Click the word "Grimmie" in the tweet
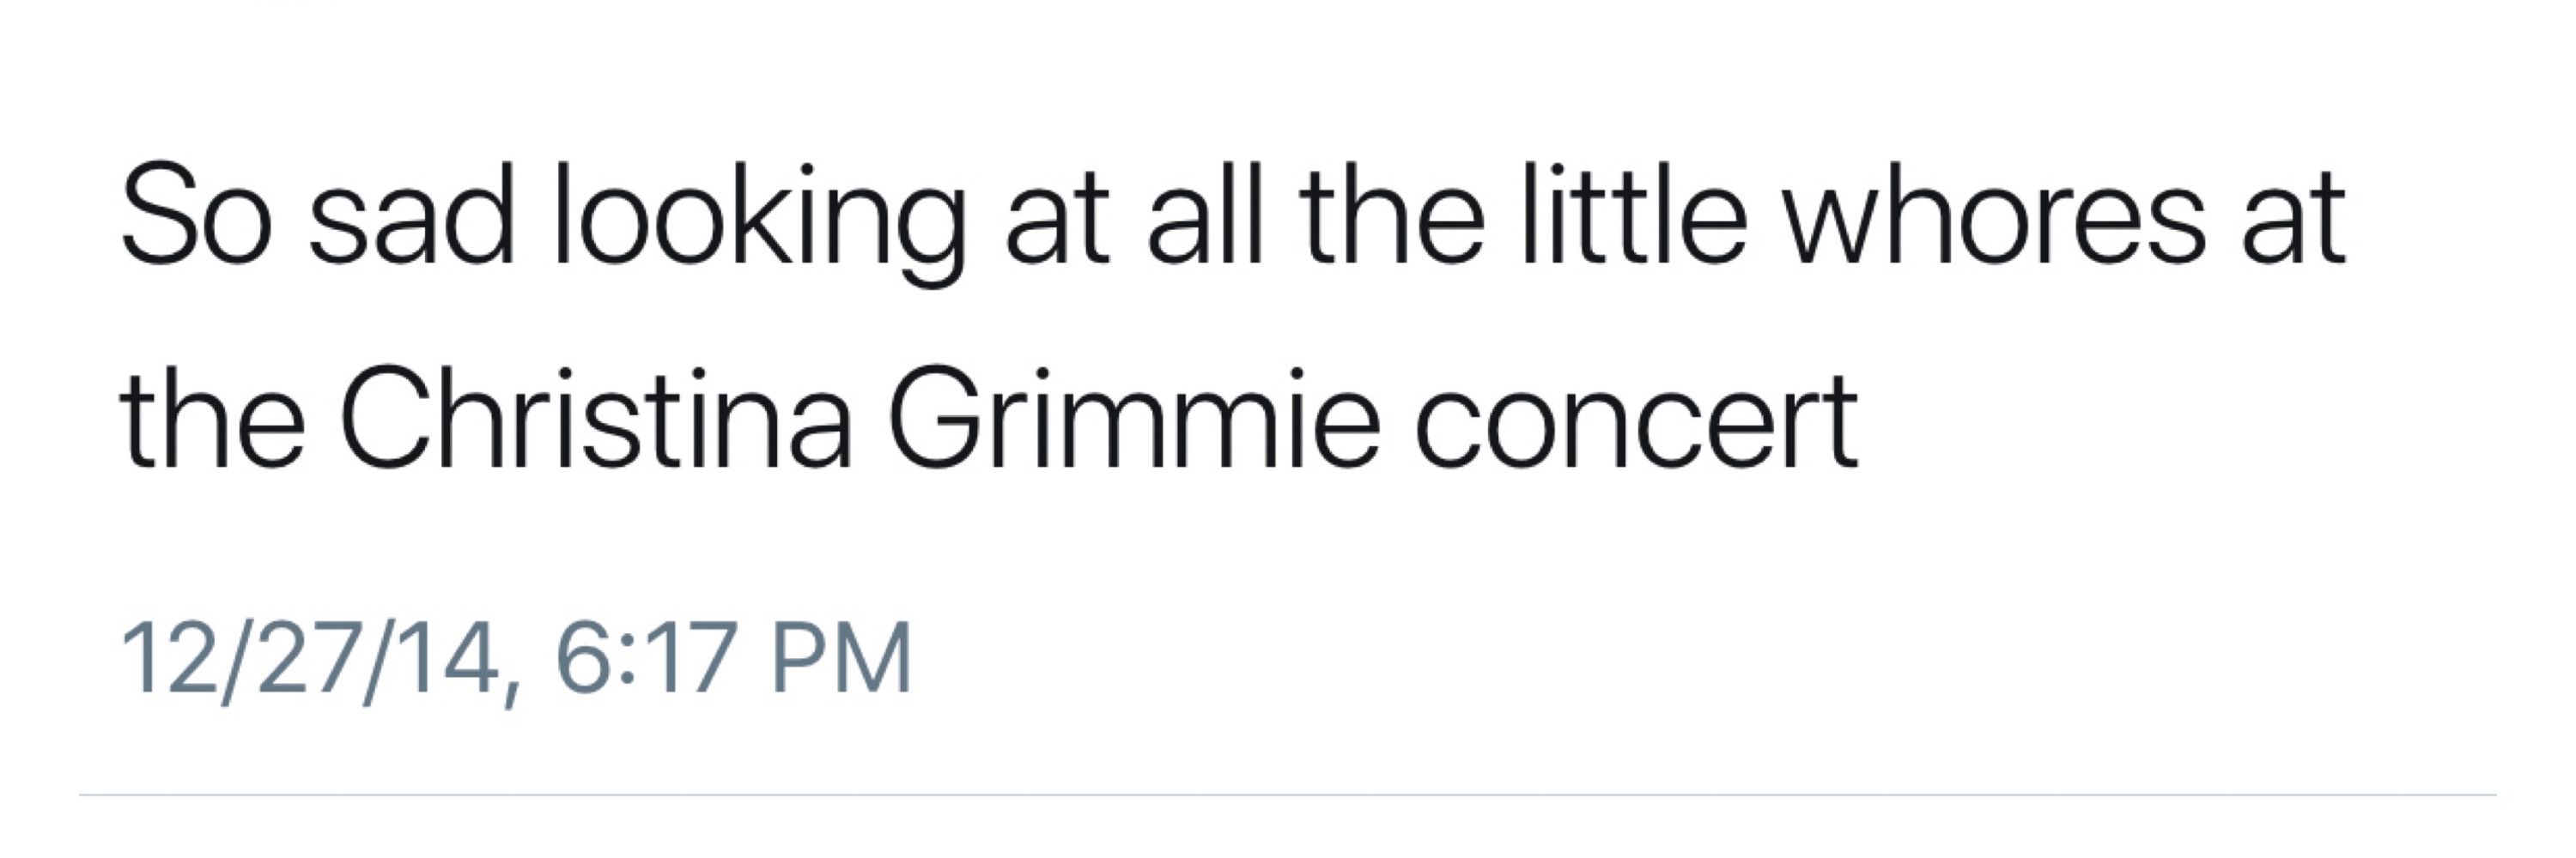Viewport: 2576px width, 858px height. point(1134,418)
